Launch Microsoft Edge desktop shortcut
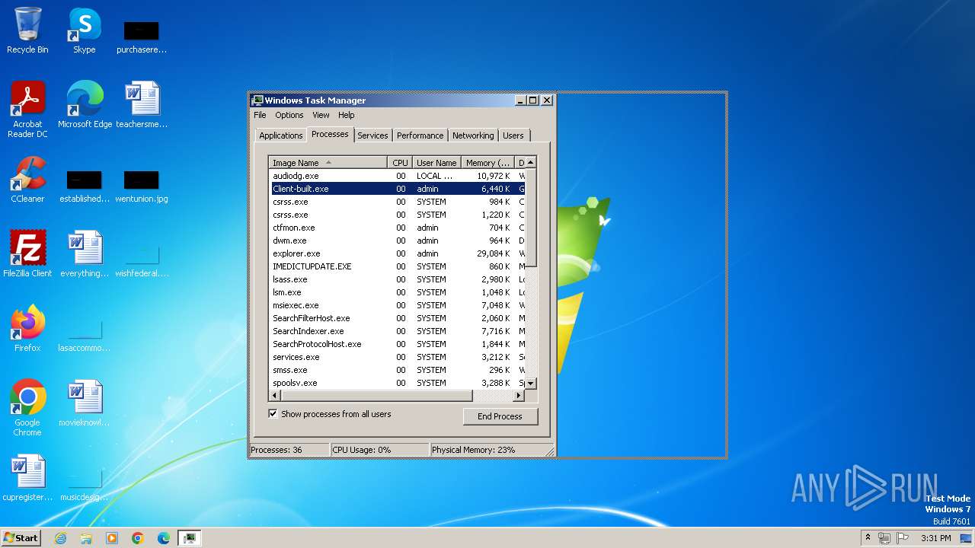The width and height of the screenshot is (975, 548). click(85, 104)
